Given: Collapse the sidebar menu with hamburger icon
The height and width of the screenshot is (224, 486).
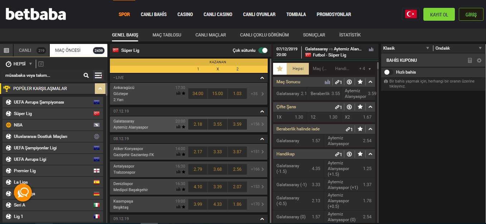Looking at the screenshot, I should (98, 75).
